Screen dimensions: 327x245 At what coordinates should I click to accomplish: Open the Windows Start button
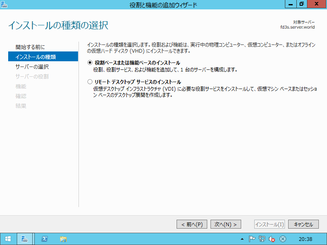click(x=8, y=239)
